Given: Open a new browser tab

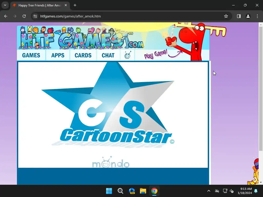Looking at the screenshot, I should pyautogui.click(x=75, y=5).
